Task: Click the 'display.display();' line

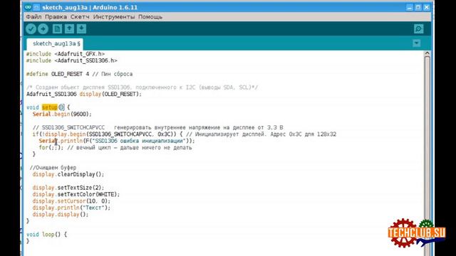Action: tap(61, 215)
